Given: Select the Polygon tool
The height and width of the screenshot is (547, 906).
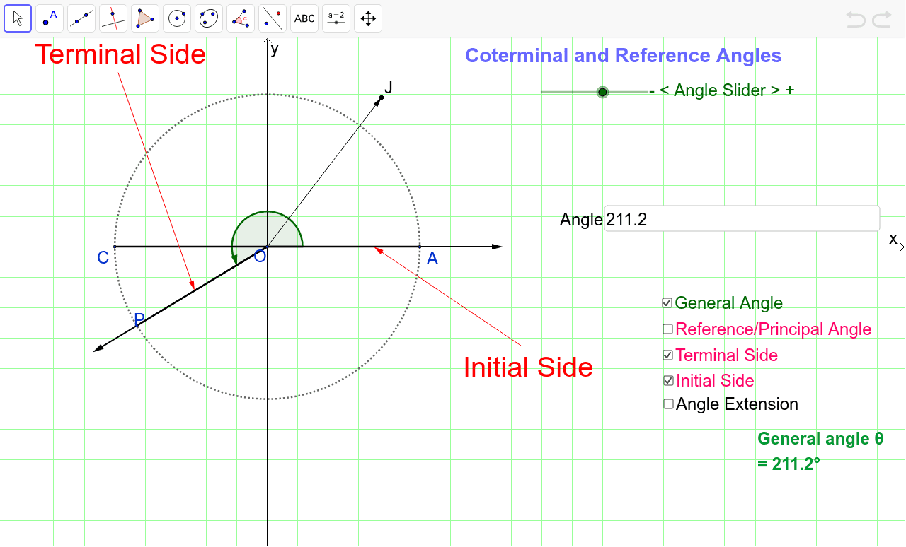Looking at the screenshot, I should (145, 18).
